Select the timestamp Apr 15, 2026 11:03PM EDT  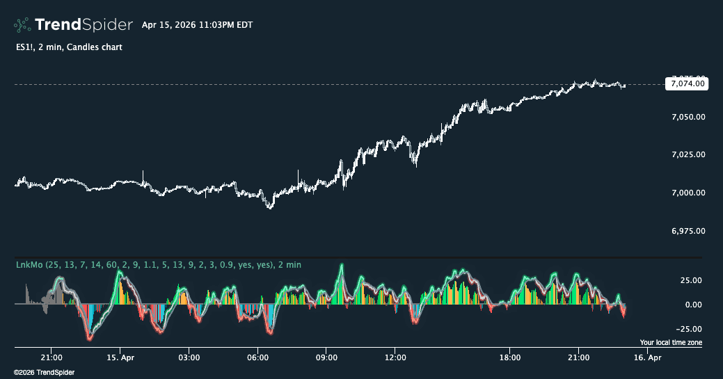(x=198, y=25)
